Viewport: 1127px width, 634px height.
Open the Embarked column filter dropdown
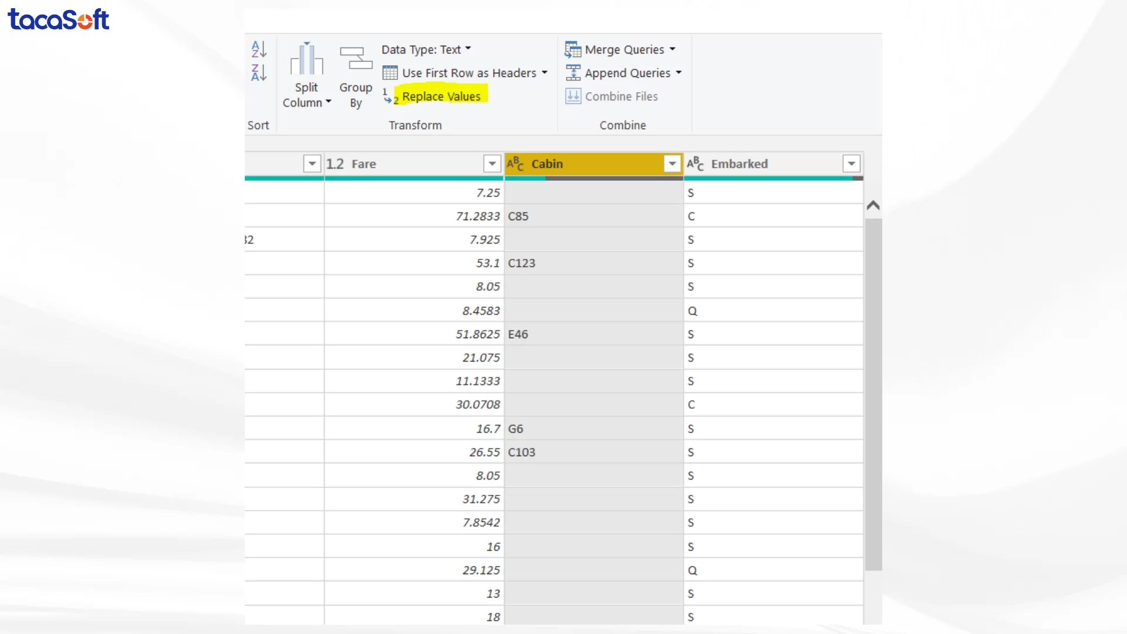click(851, 164)
